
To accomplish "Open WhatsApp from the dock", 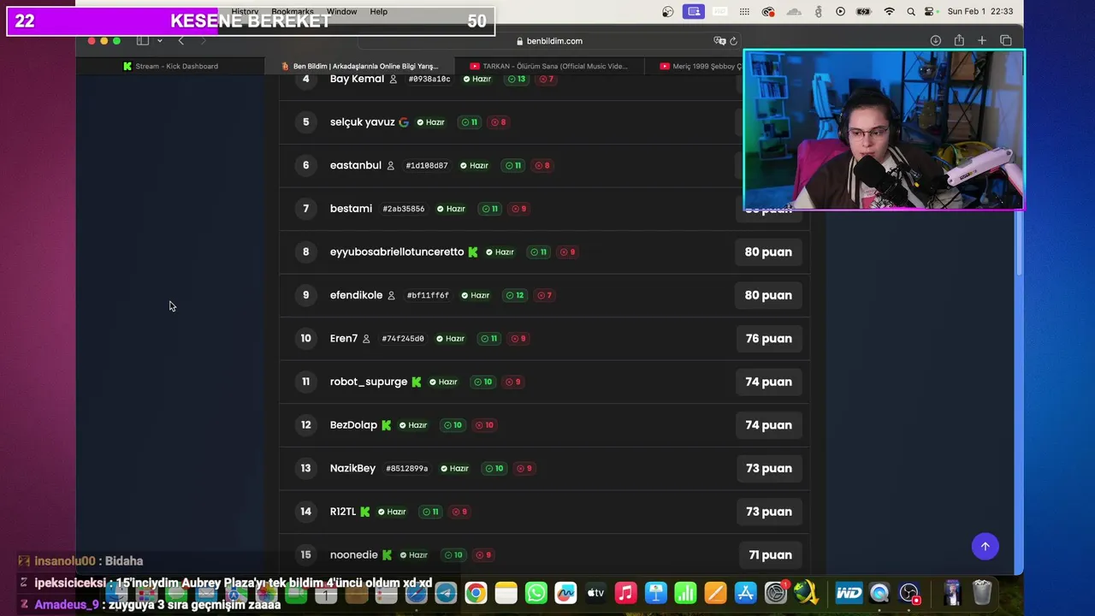I will click(536, 593).
